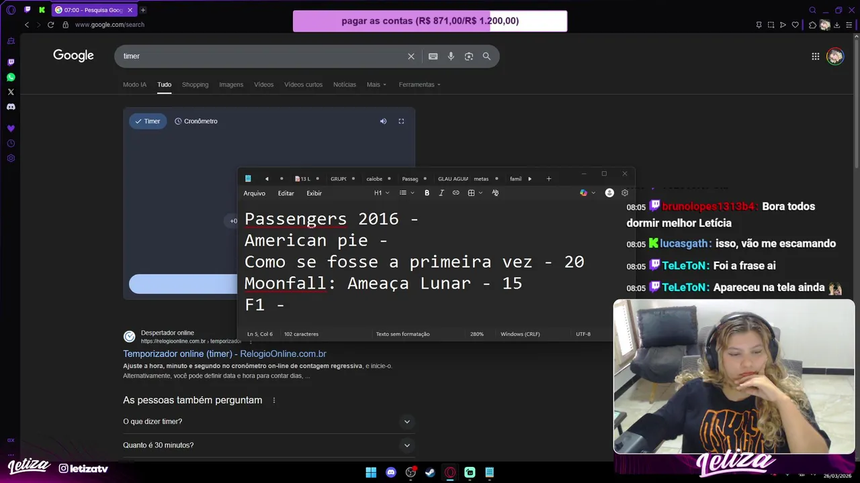Image resolution: width=860 pixels, height=483 pixels.
Task: Open the Editar menu in Notepad
Action: point(286,193)
